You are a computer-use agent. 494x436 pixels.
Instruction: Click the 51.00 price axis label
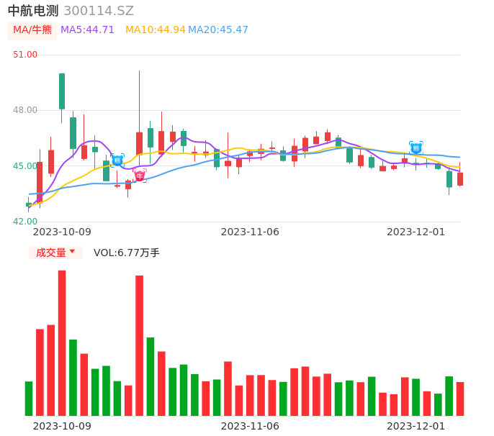[x=25, y=55]
